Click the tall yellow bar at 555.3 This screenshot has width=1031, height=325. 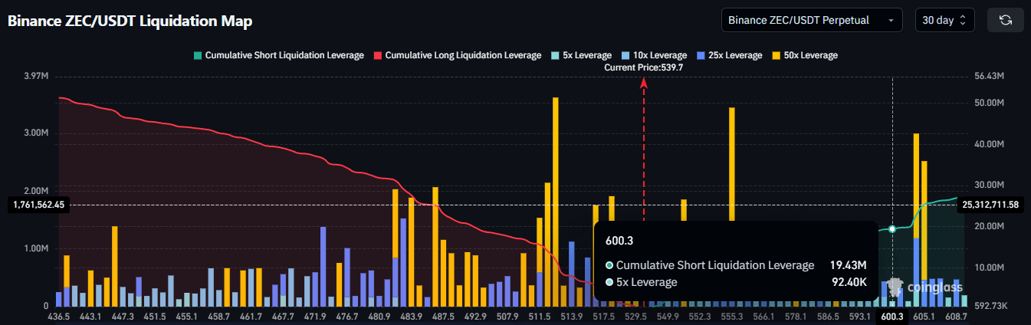(x=732, y=164)
